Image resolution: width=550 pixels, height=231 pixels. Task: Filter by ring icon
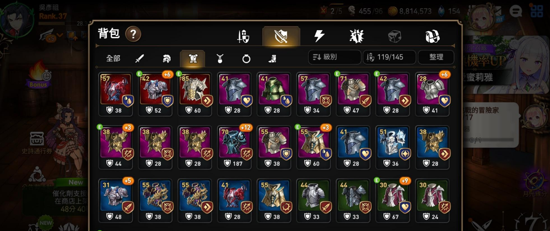246,59
